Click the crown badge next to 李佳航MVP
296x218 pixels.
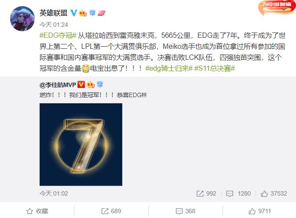[x=91, y=84]
